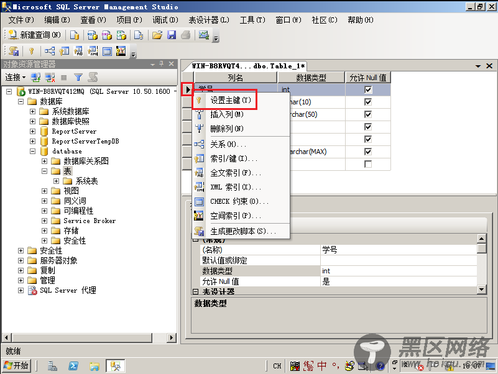
Task: Toggle the fourth row Allow Null checkbox
Action: click(x=368, y=127)
